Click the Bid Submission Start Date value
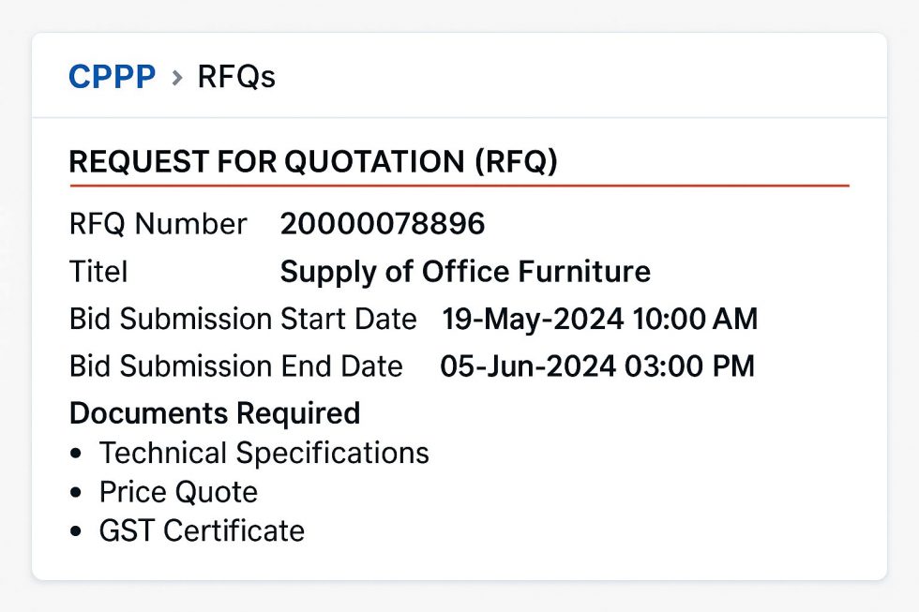 click(601, 319)
